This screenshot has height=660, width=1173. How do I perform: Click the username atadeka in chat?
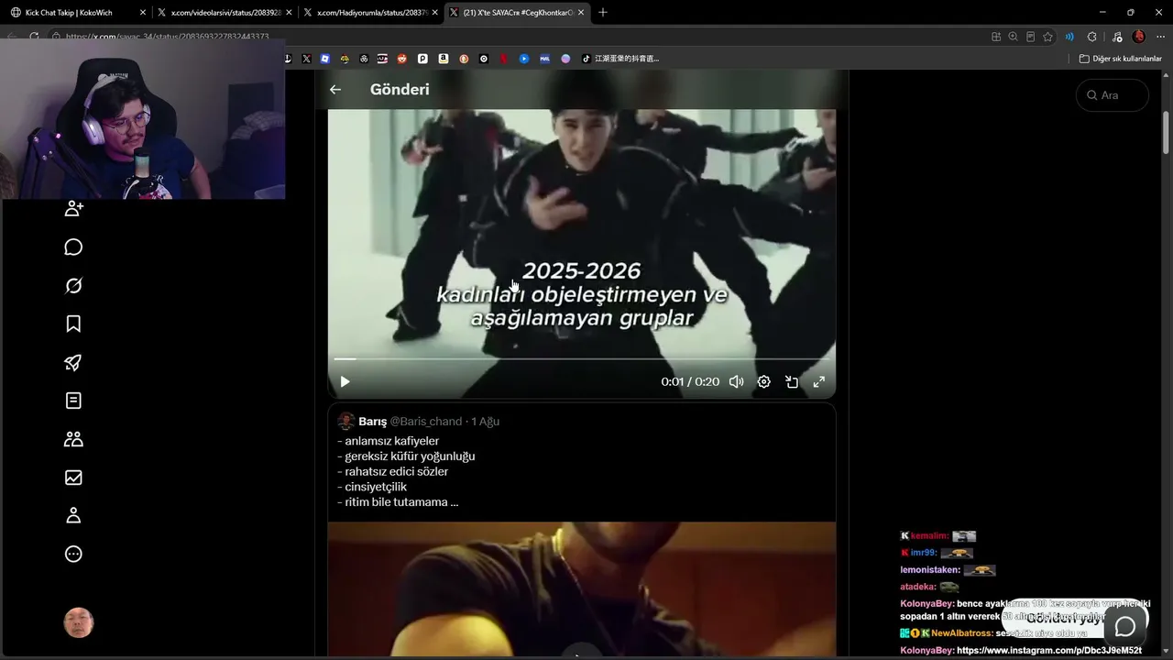coord(917,587)
